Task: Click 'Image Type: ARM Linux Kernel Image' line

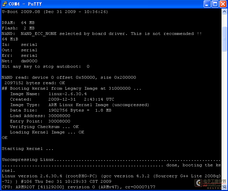Action: click(x=80, y=105)
